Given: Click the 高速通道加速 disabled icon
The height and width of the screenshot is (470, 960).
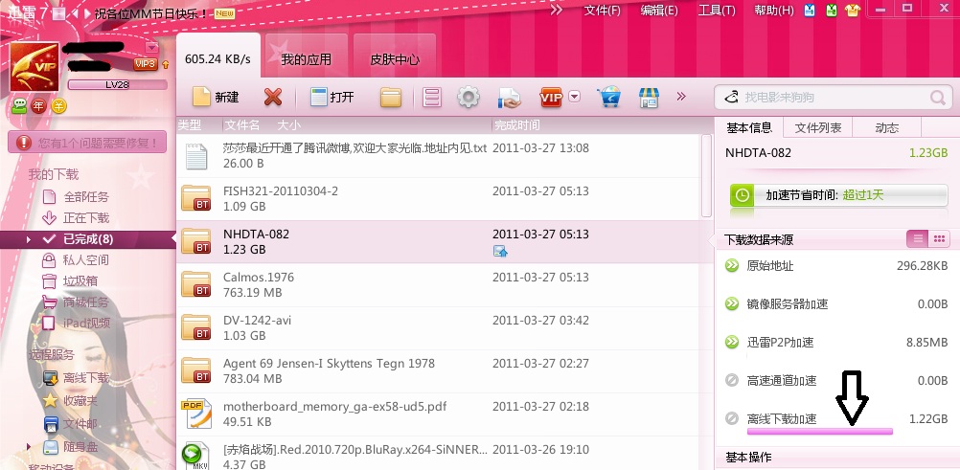Looking at the screenshot, I should pos(732,381).
